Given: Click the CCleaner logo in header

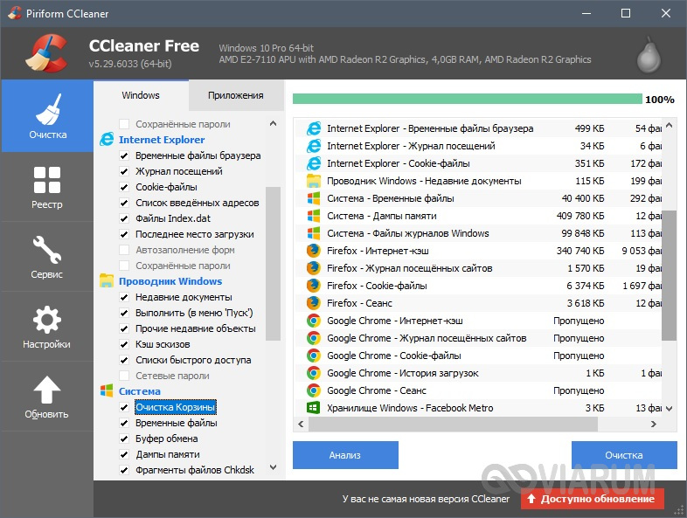Looking at the screenshot, I should point(47,53).
